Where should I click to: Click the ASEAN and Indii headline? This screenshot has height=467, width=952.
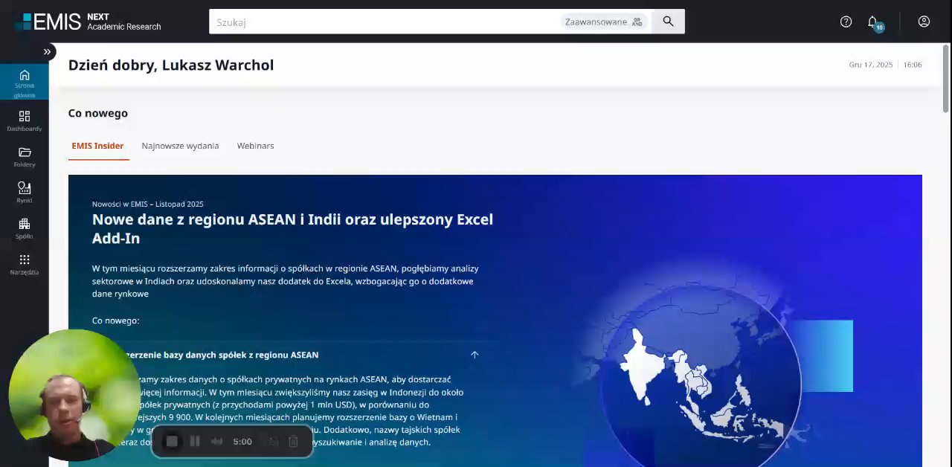[292, 228]
